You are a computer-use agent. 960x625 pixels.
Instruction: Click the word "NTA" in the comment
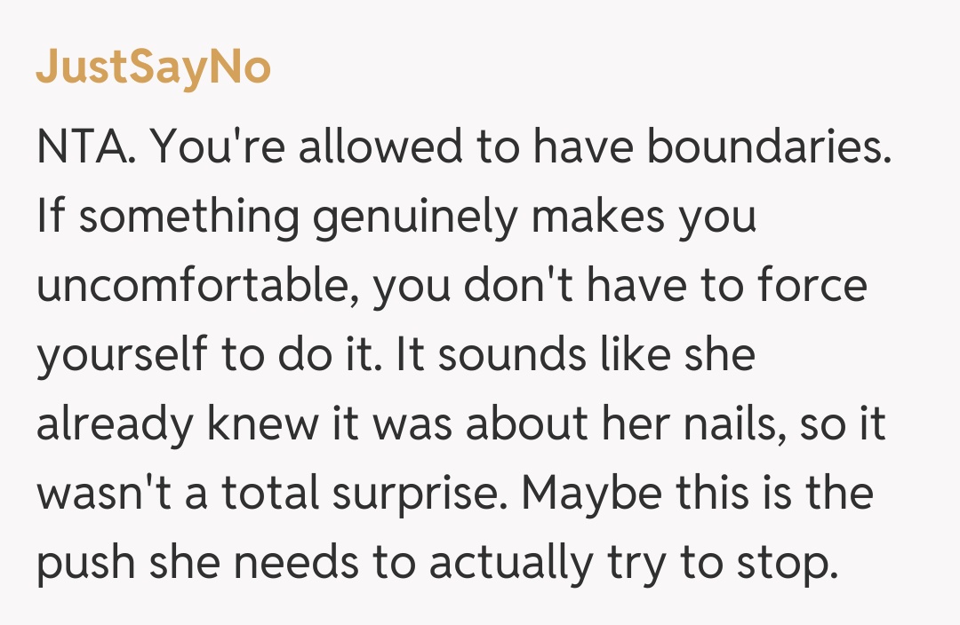[84, 148]
